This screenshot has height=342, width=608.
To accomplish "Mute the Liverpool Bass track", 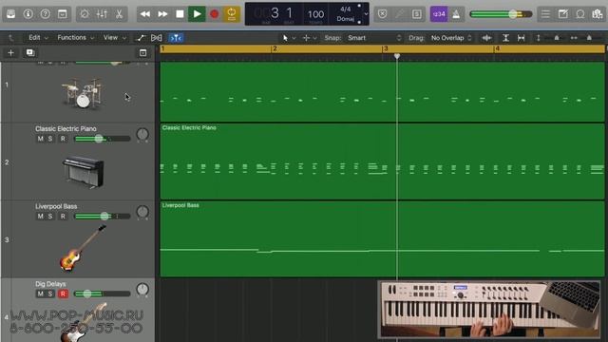I will point(40,216).
